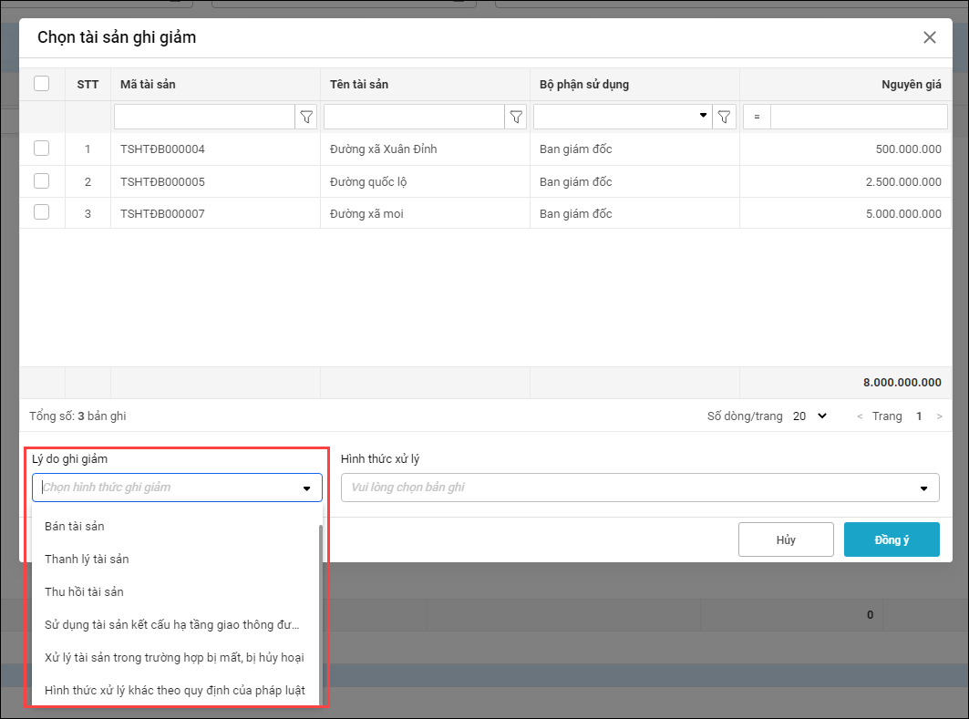Choose Bán tài sản from the list
The width and height of the screenshot is (969, 719).
(x=81, y=526)
